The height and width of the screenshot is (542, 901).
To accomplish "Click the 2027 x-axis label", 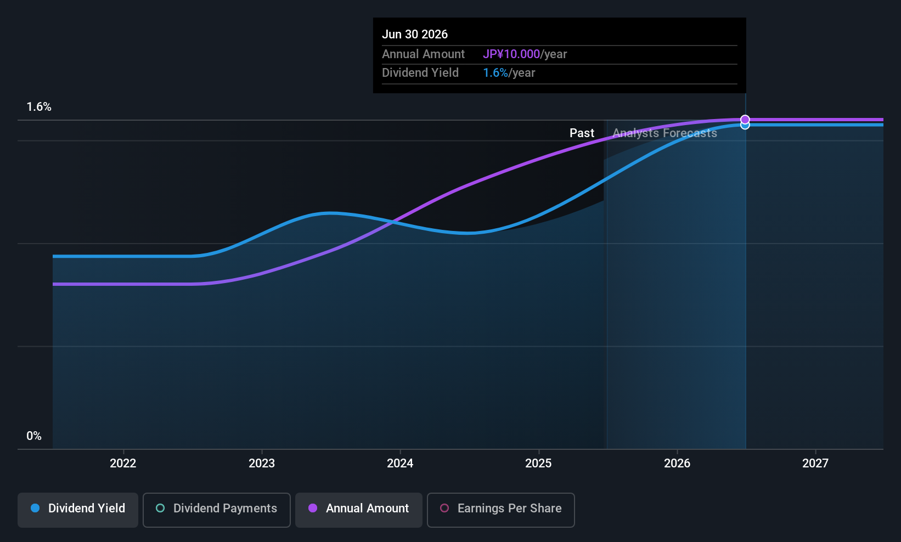I will [815, 463].
